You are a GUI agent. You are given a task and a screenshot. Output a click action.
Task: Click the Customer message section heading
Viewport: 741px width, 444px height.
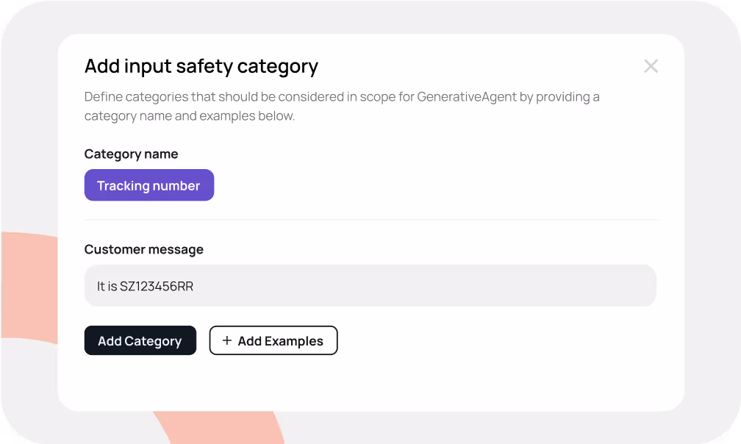pyautogui.click(x=143, y=249)
